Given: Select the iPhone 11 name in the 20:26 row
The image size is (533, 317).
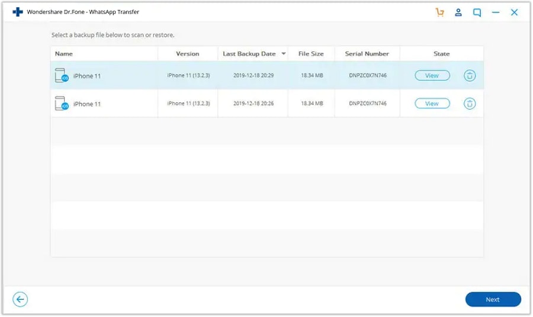Looking at the screenshot, I should [87, 104].
